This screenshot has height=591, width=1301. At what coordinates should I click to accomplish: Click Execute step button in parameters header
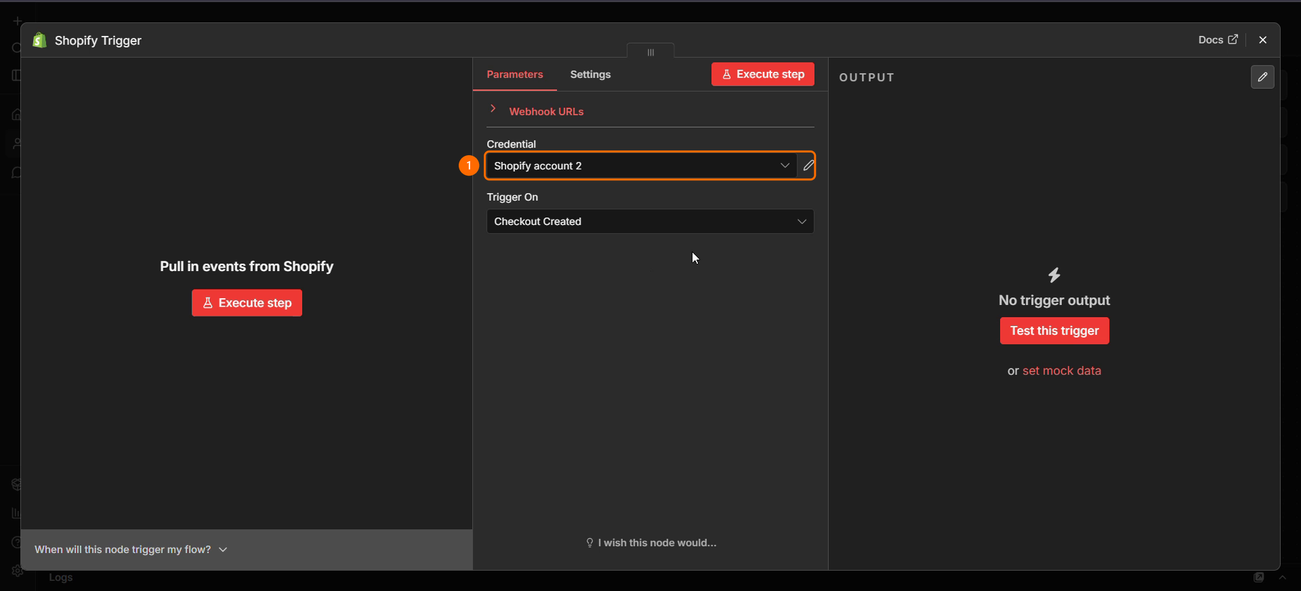(x=763, y=75)
